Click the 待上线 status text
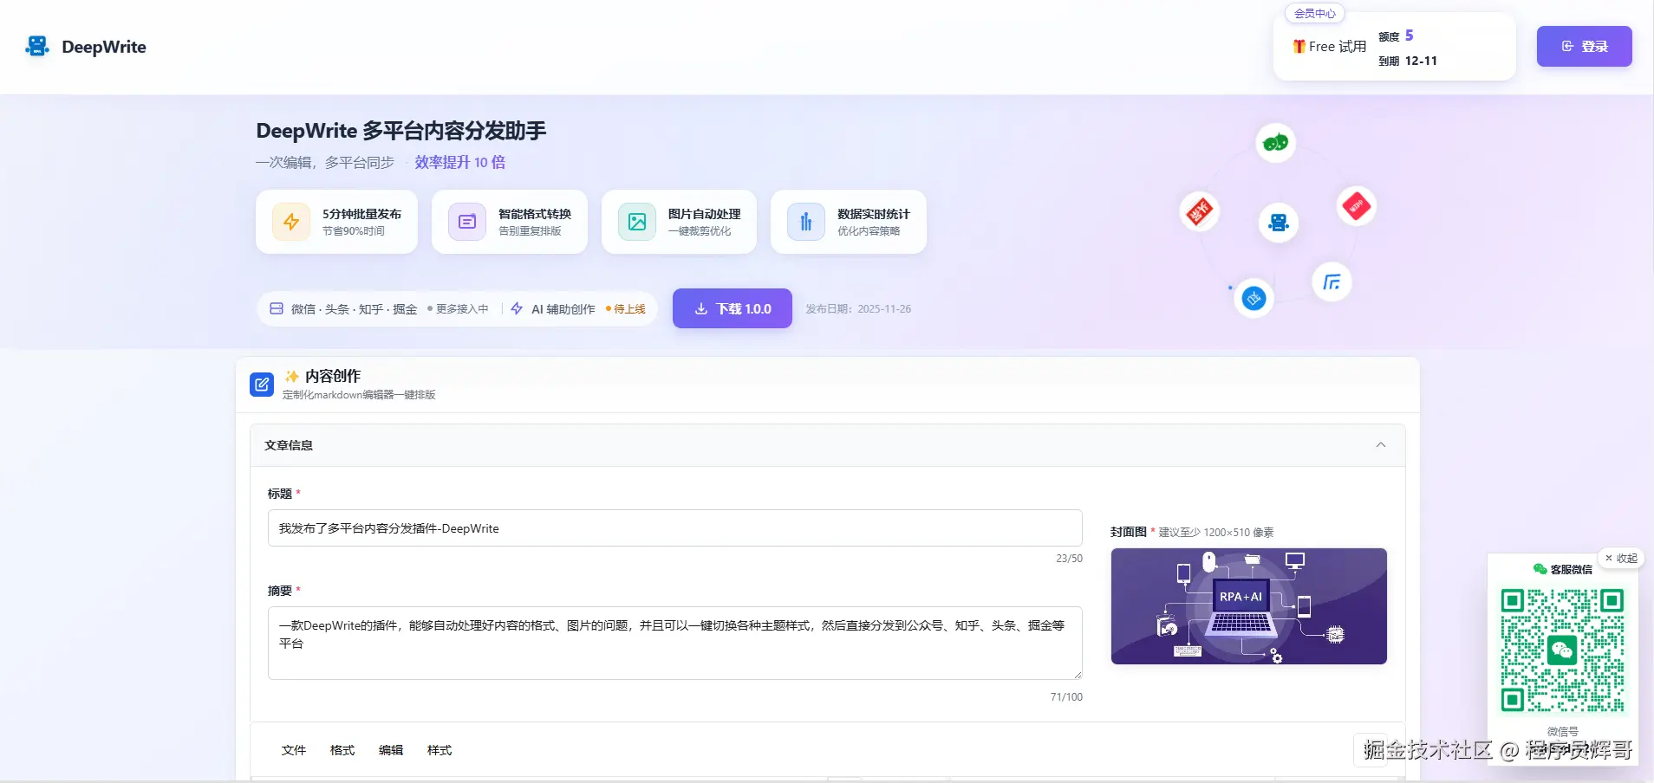Screen dimensions: 1654x783 pyautogui.click(x=630, y=309)
